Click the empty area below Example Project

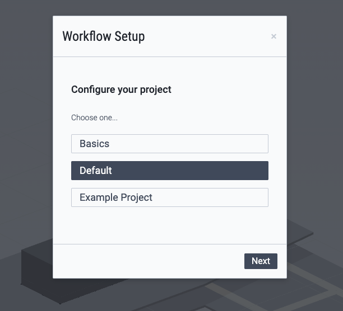click(x=169, y=225)
